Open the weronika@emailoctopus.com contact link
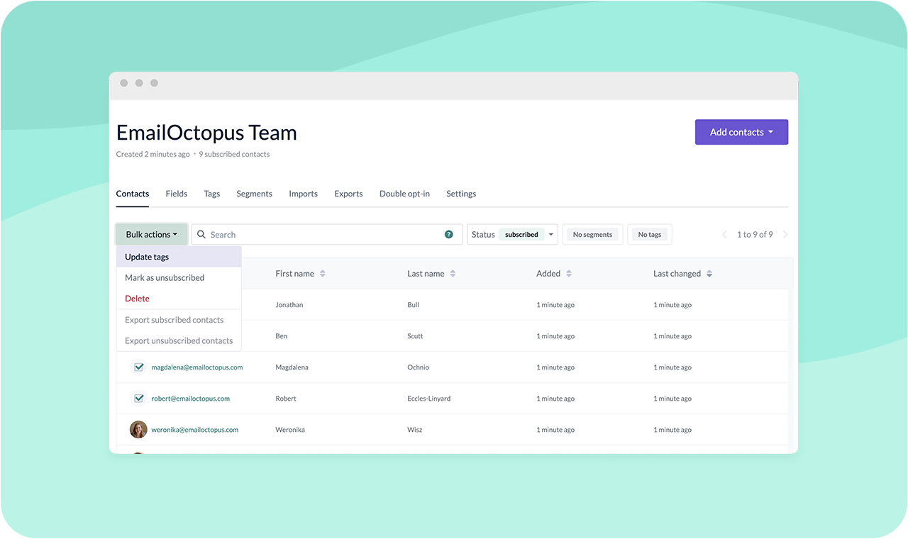This screenshot has height=539, width=908. 194,430
